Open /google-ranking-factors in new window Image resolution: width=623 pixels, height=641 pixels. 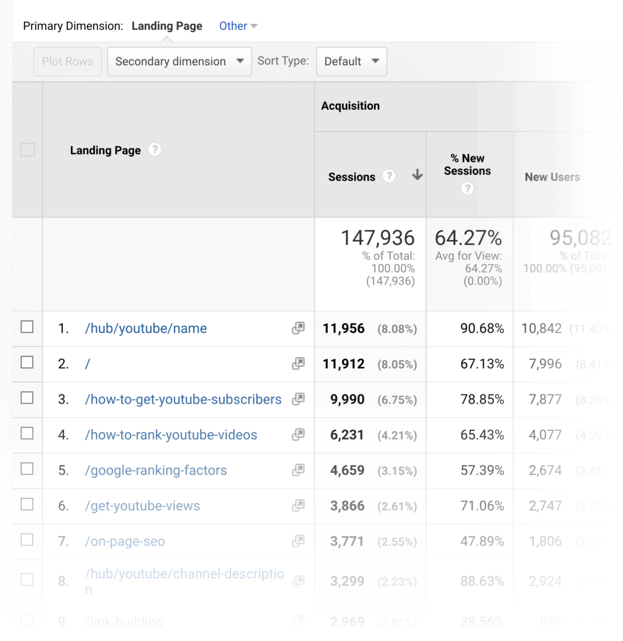[x=298, y=470]
